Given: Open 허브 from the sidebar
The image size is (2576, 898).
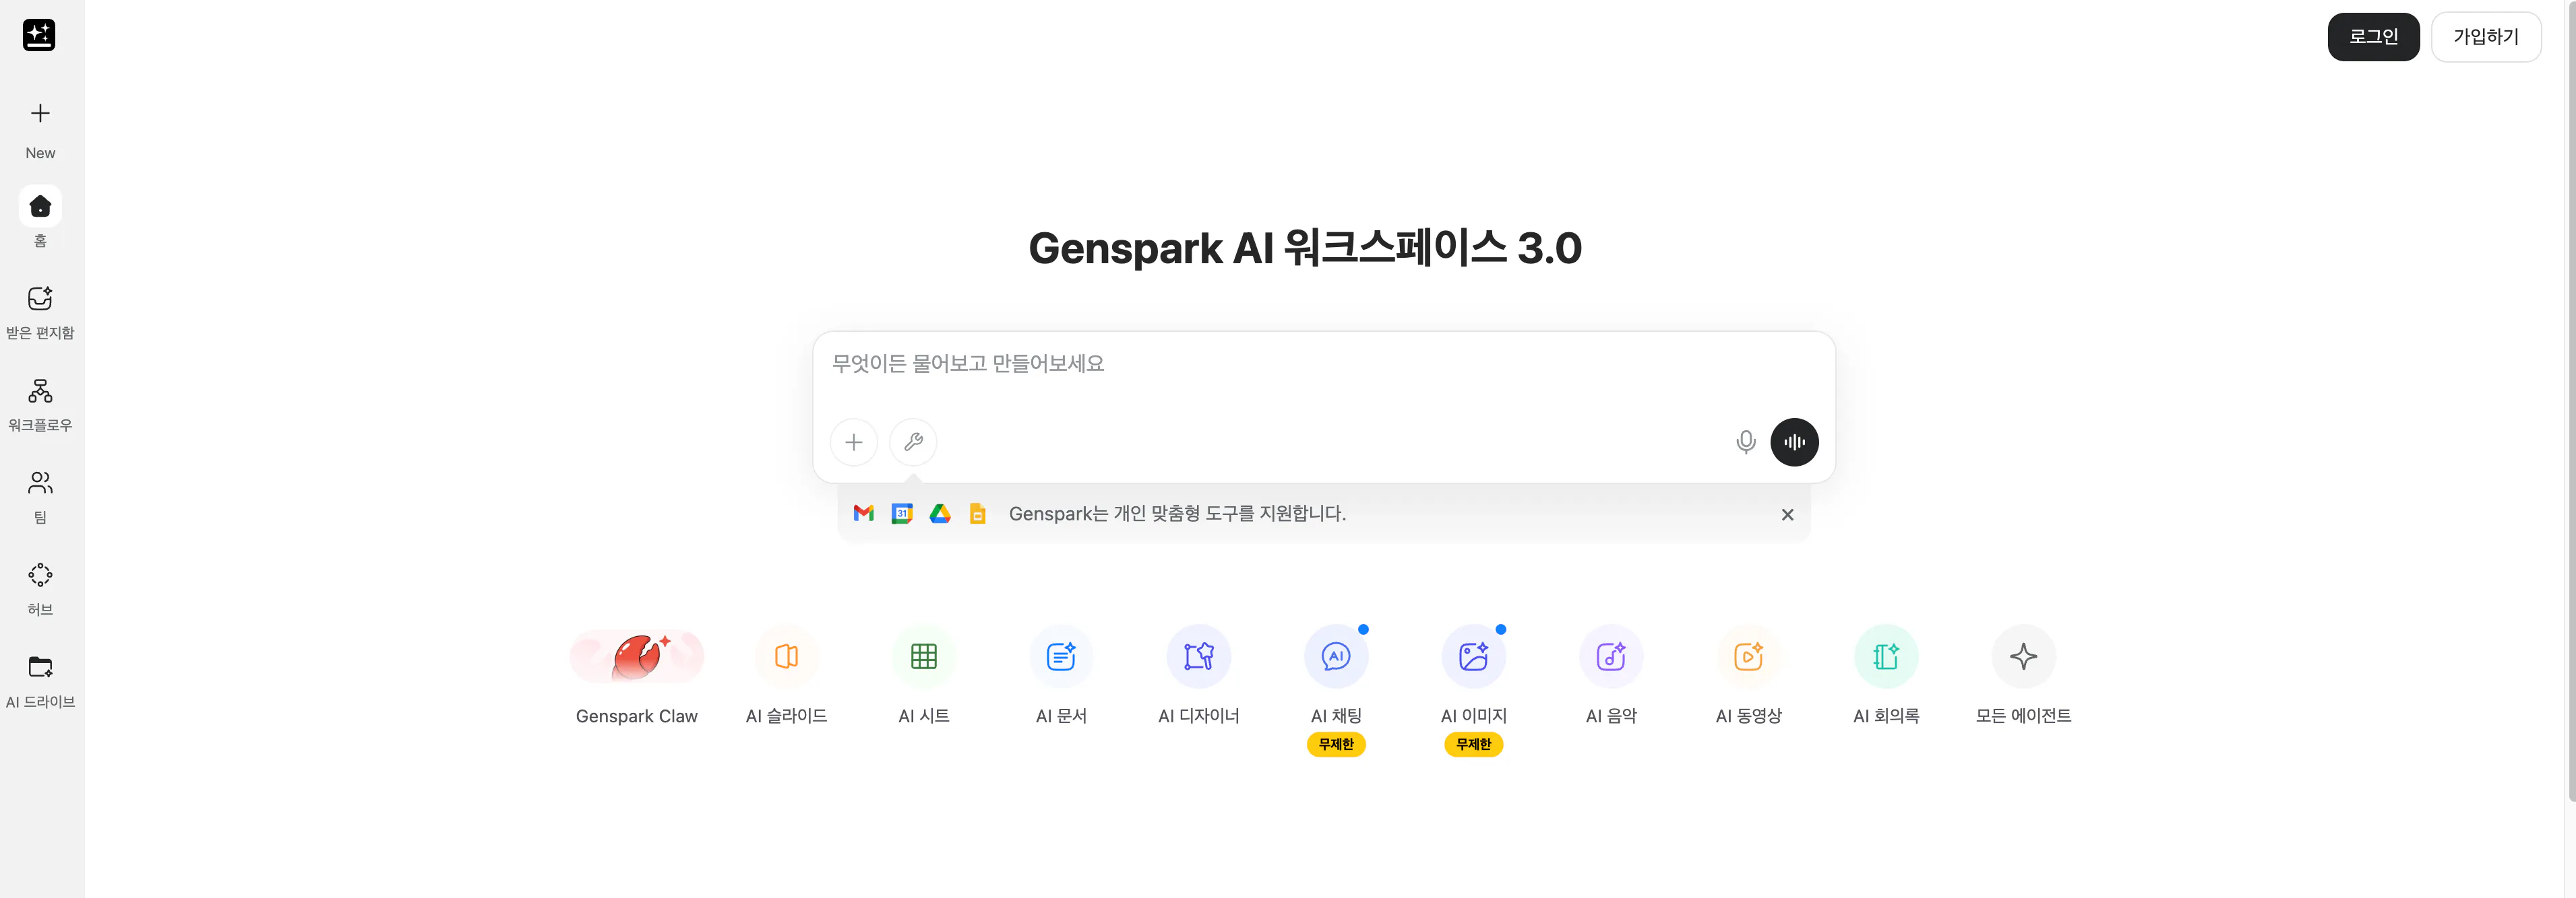Looking at the screenshot, I should (x=40, y=586).
